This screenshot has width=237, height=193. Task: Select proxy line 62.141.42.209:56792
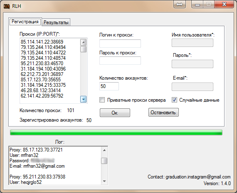click(x=42, y=96)
